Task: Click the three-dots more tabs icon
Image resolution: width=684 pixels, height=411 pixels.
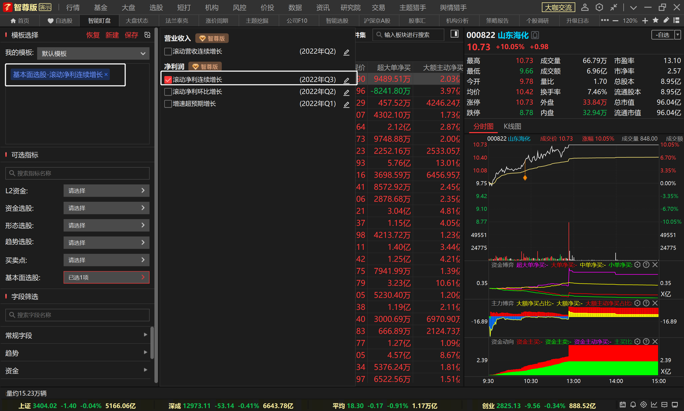Action: click(604, 20)
